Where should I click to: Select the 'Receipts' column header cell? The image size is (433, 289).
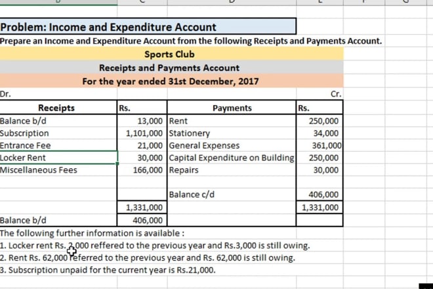click(x=58, y=108)
